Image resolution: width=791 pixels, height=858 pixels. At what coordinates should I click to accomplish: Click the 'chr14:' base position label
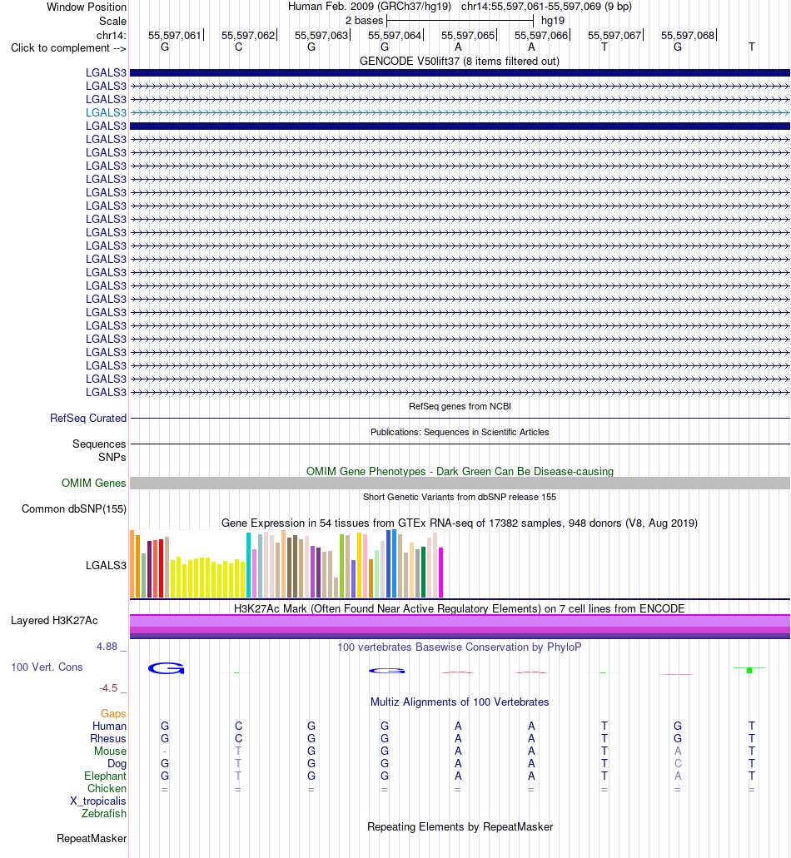[x=111, y=36]
